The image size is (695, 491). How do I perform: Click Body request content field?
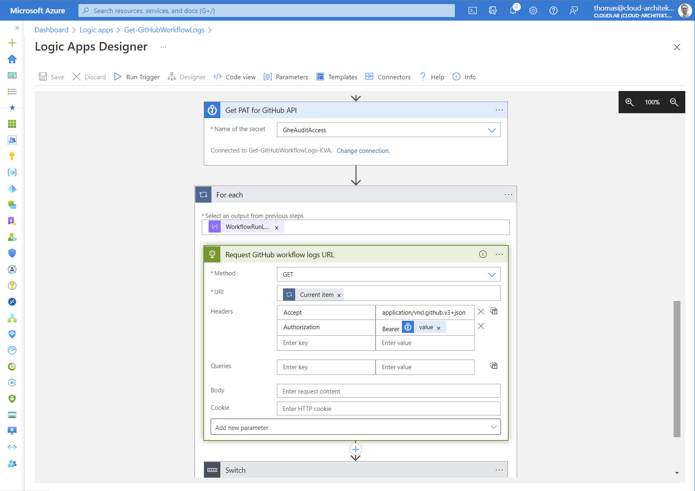(389, 391)
